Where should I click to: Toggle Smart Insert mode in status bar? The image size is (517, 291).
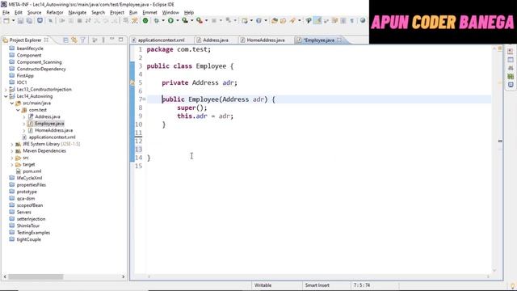point(317,285)
